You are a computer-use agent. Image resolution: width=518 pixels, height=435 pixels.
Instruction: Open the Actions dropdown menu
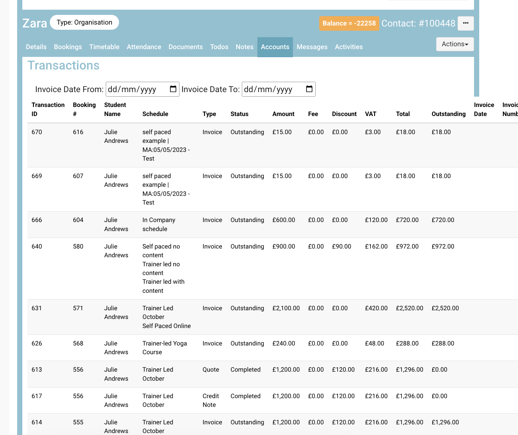(x=455, y=44)
